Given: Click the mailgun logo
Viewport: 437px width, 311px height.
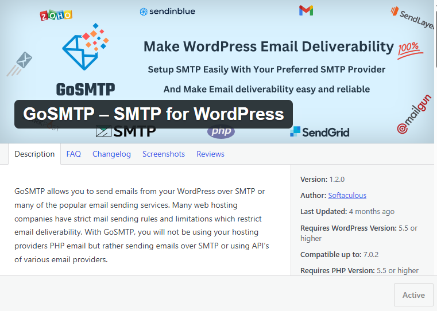Looking at the screenshot, I should (x=414, y=114).
